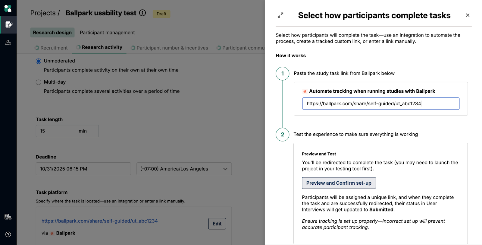Expand the side panel to full screen
Viewport: 482px width, 245px height.
click(x=280, y=15)
